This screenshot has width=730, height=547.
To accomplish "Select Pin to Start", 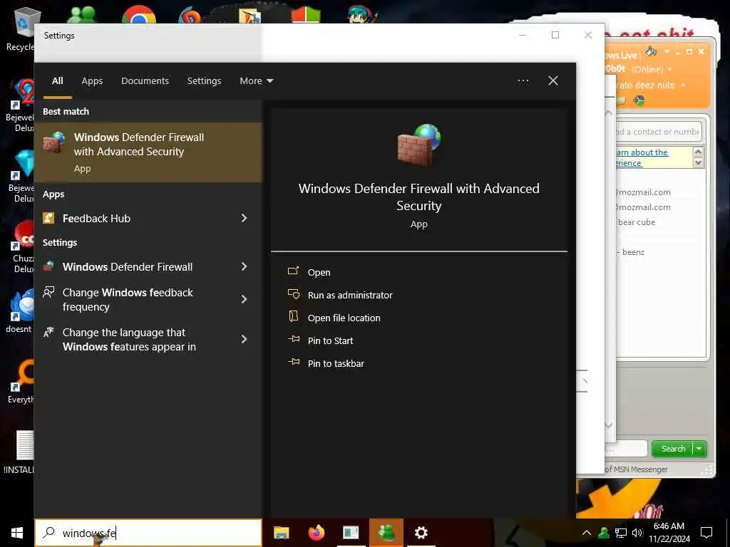I will [x=331, y=341].
